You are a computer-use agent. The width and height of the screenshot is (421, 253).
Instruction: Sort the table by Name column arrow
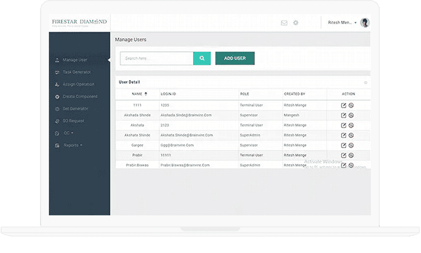coord(145,94)
